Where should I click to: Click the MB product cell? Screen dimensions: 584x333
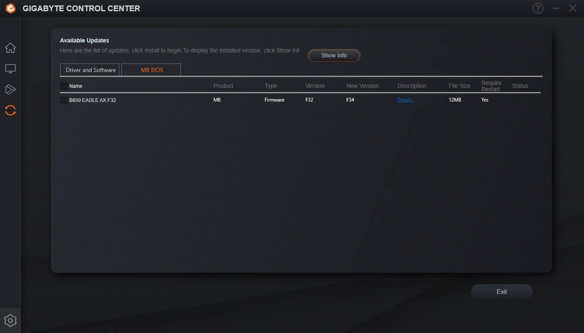tap(217, 100)
